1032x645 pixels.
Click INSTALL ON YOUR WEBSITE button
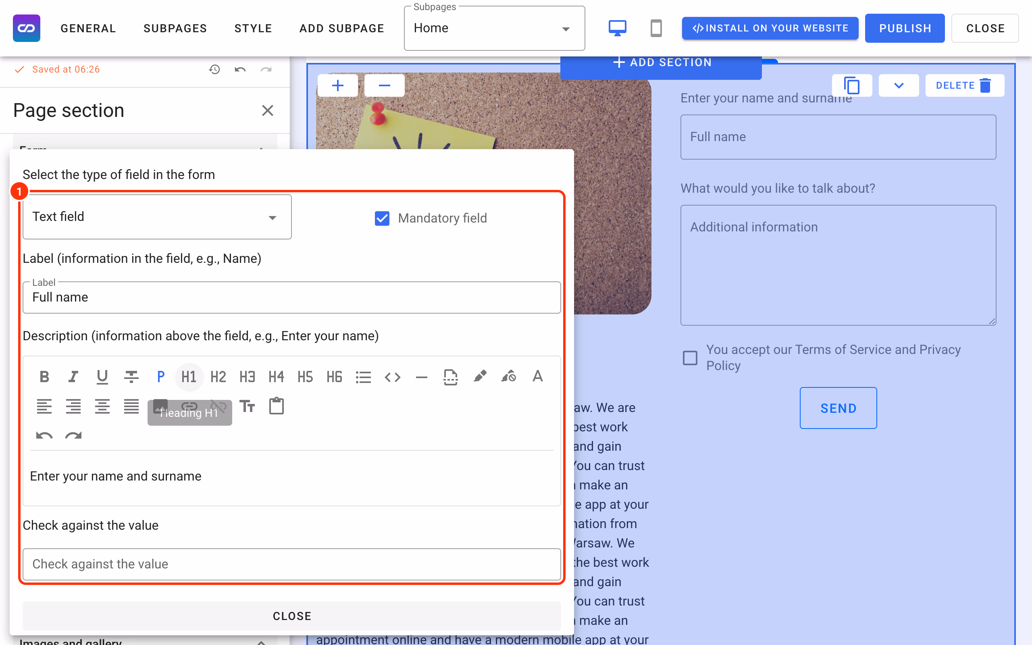point(770,28)
